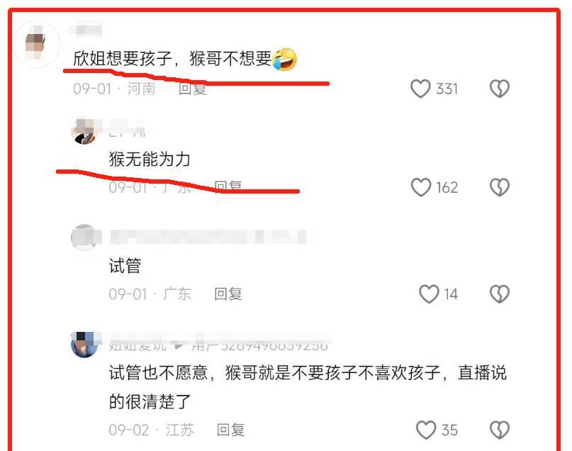Dislike the 欣姐想要孩子 comment
This screenshot has width=572, height=451.
pyautogui.click(x=500, y=89)
